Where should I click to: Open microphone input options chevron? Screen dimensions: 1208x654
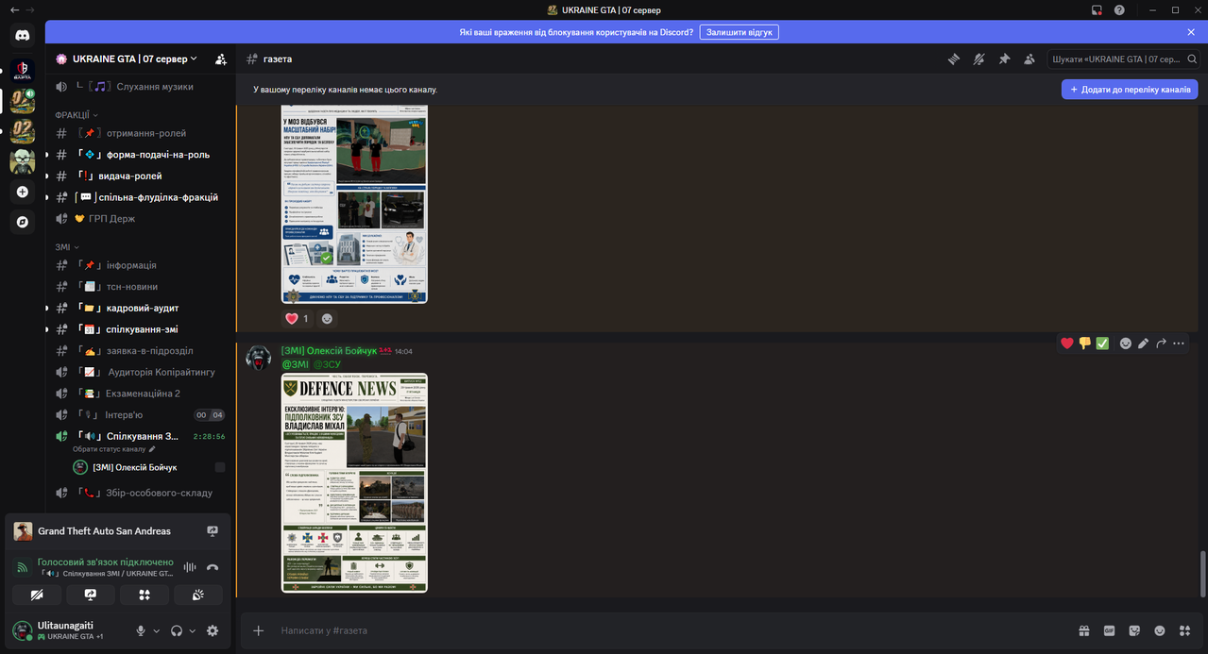coord(157,630)
